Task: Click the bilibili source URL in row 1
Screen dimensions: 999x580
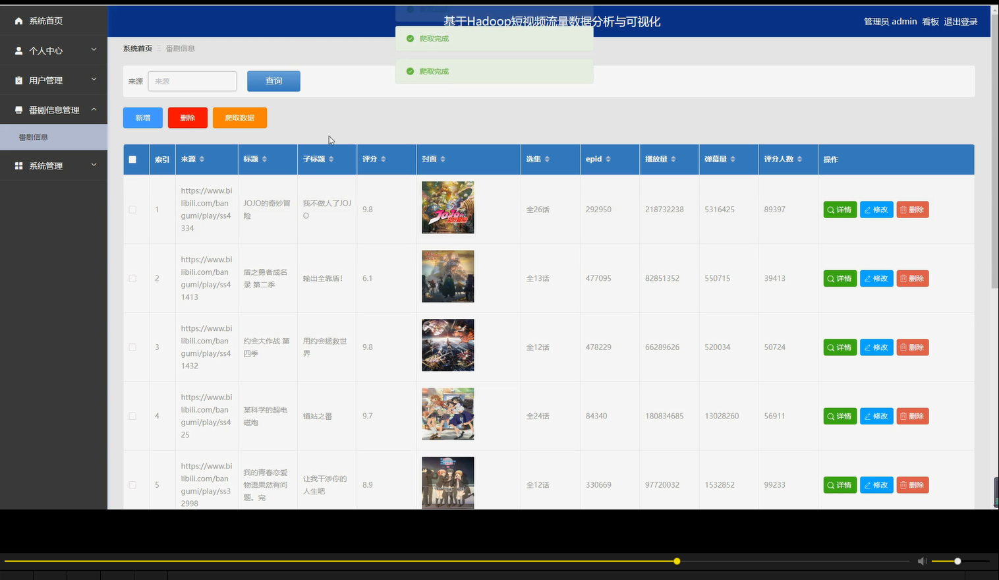Action: pyautogui.click(x=206, y=210)
